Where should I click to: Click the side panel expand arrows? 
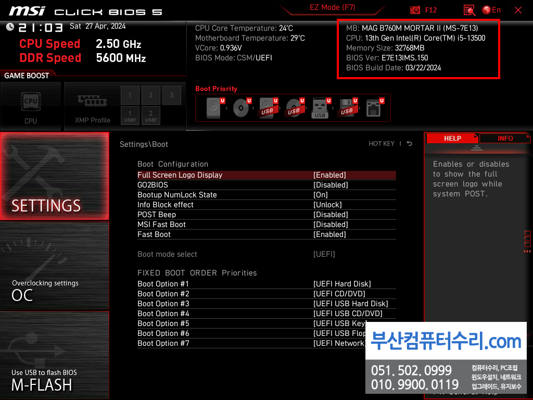point(527,252)
